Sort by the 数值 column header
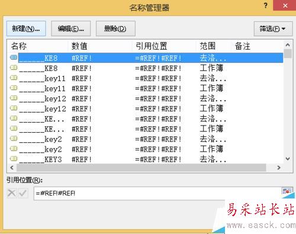The width and height of the screenshot is (296, 234). point(79,46)
